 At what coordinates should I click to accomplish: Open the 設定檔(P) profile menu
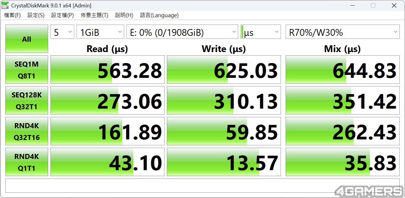62,15
